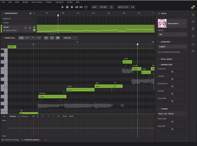Open the cloud icon in the right sidebar
The width and height of the screenshot is (197, 146).
[x=193, y=44]
